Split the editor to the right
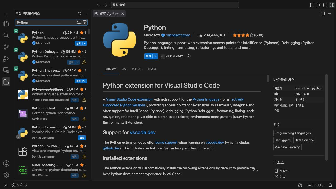Viewport: 336px width, 189px height. point(323,14)
